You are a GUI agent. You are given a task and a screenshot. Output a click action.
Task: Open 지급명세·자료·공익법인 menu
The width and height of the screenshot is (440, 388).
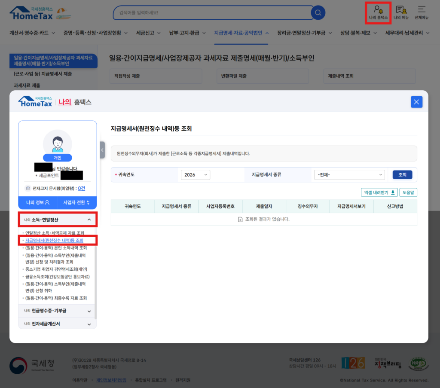tap(241, 33)
